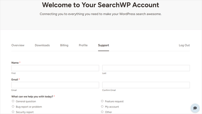Click the 'Connecting you to everything' subtitle

coord(100,14)
